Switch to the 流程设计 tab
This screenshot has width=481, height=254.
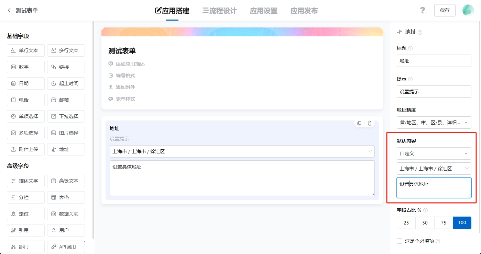pyautogui.click(x=219, y=11)
